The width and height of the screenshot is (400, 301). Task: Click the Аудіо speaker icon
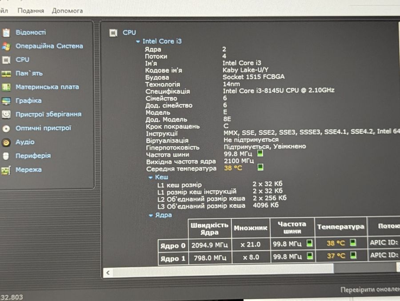[x=6, y=142]
